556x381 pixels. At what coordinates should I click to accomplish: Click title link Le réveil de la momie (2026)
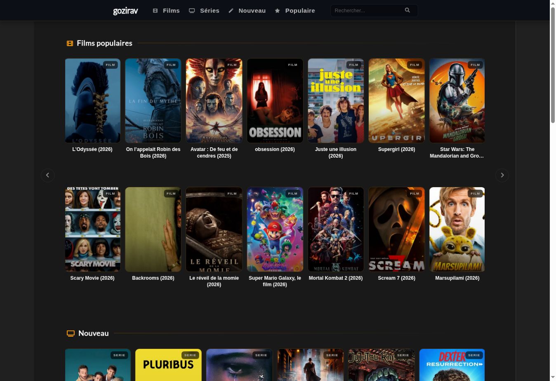pyautogui.click(x=214, y=281)
